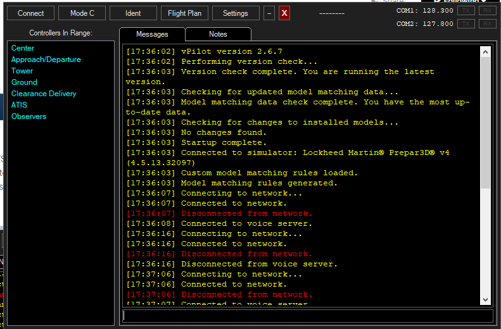The width and height of the screenshot is (501, 329).
Task: Switch to the Notes tab
Action: (218, 34)
